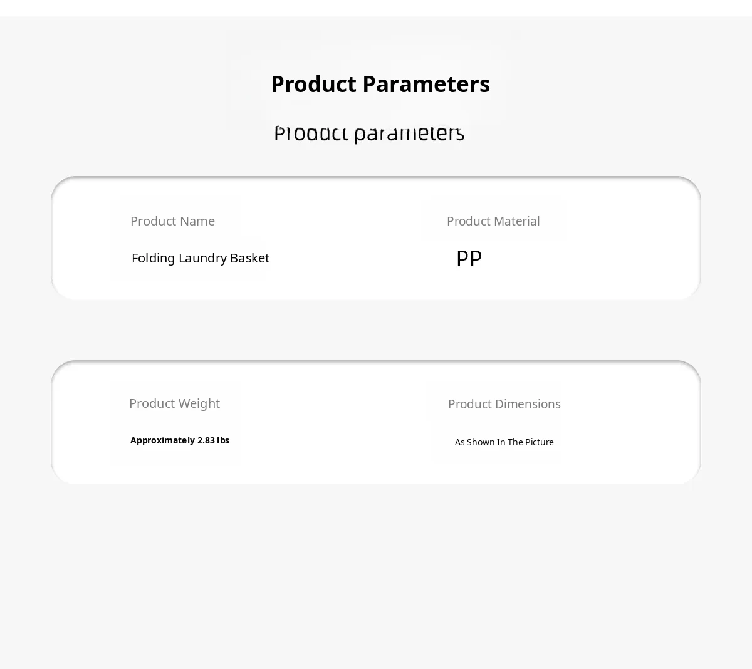
Task: Click the word Folding in the product name
Action: pyautogui.click(x=153, y=258)
